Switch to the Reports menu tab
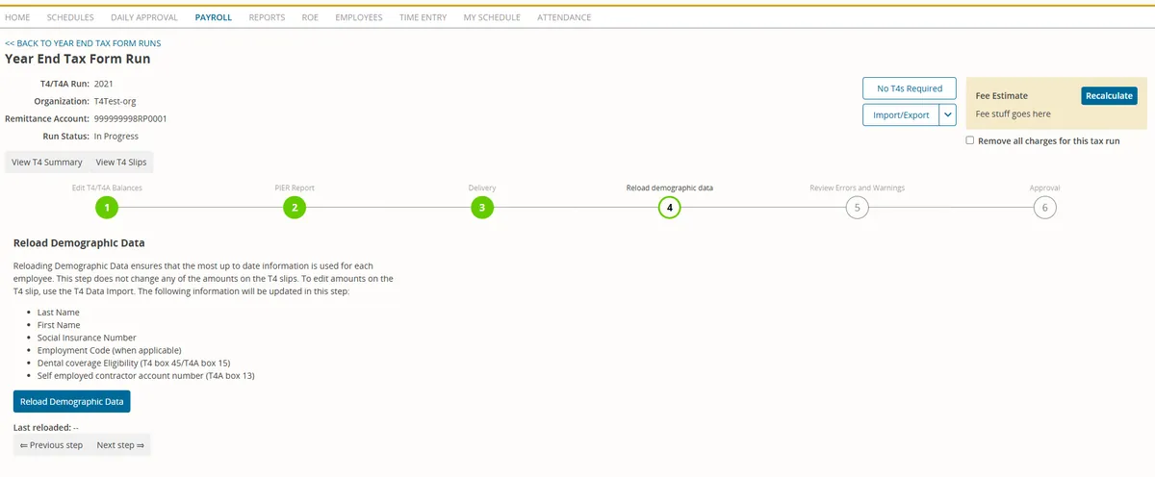This screenshot has width=1155, height=477. tap(267, 17)
